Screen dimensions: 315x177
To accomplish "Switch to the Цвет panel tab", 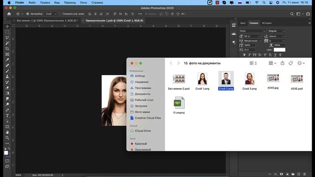I will pyautogui.click(x=243, y=23).
